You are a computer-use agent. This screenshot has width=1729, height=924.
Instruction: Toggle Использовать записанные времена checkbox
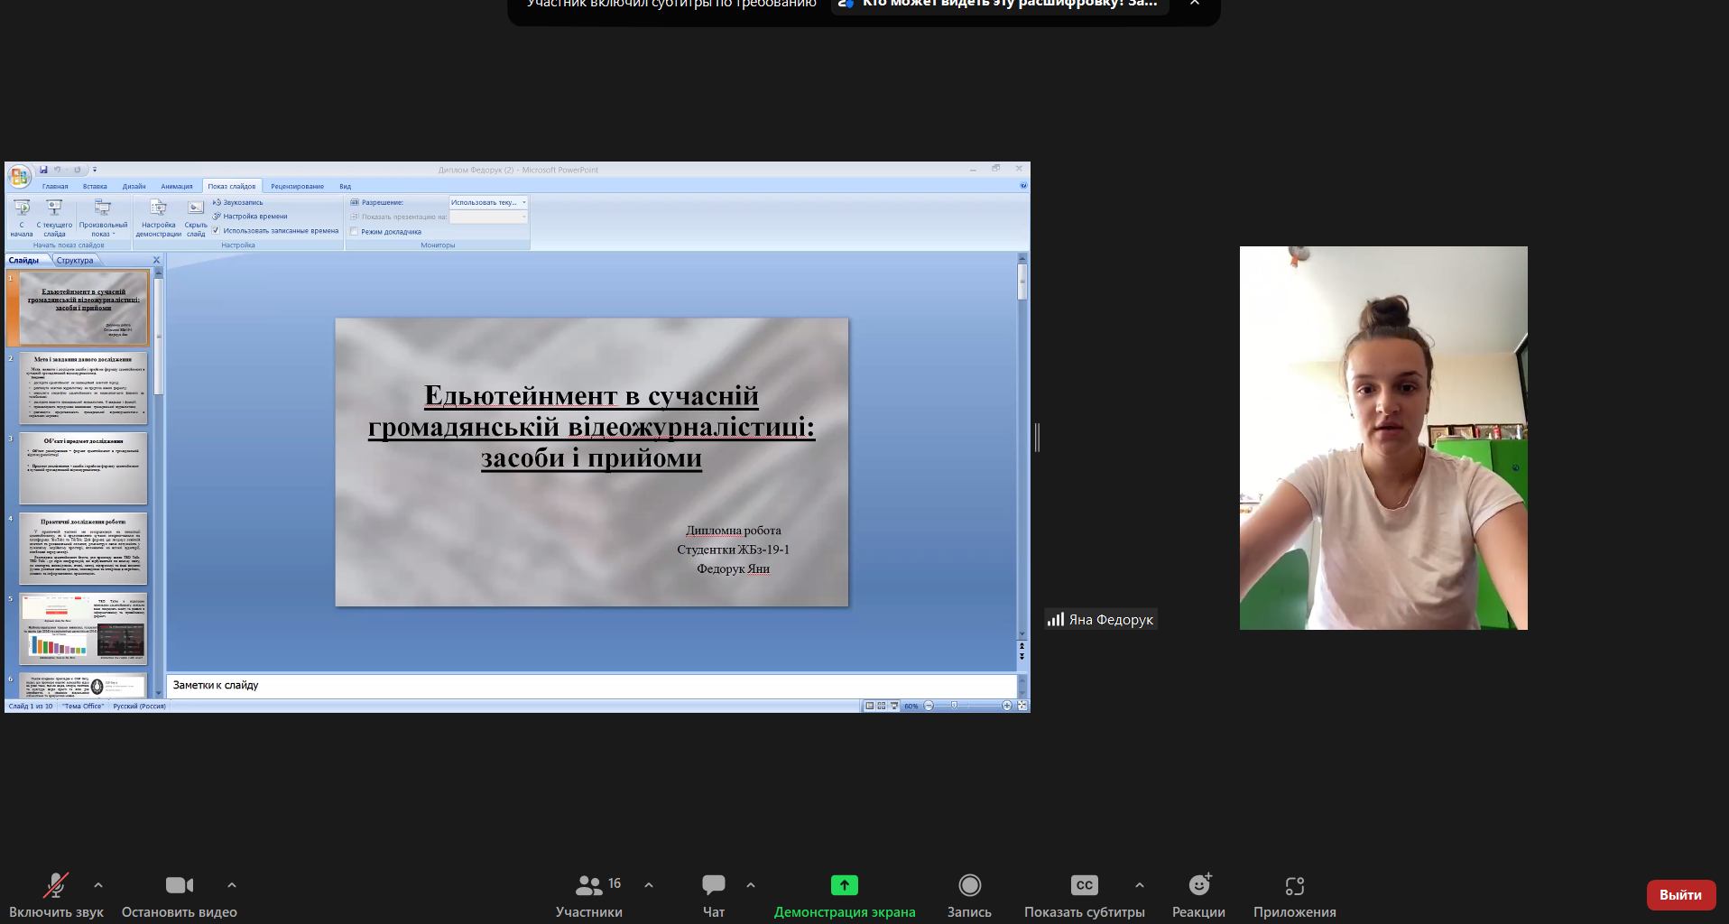(x=216, y=231)
